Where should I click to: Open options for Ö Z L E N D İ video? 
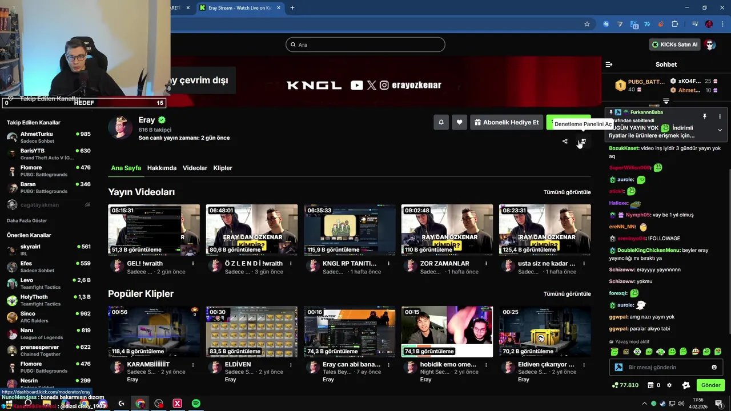click(x=291, y=264)
